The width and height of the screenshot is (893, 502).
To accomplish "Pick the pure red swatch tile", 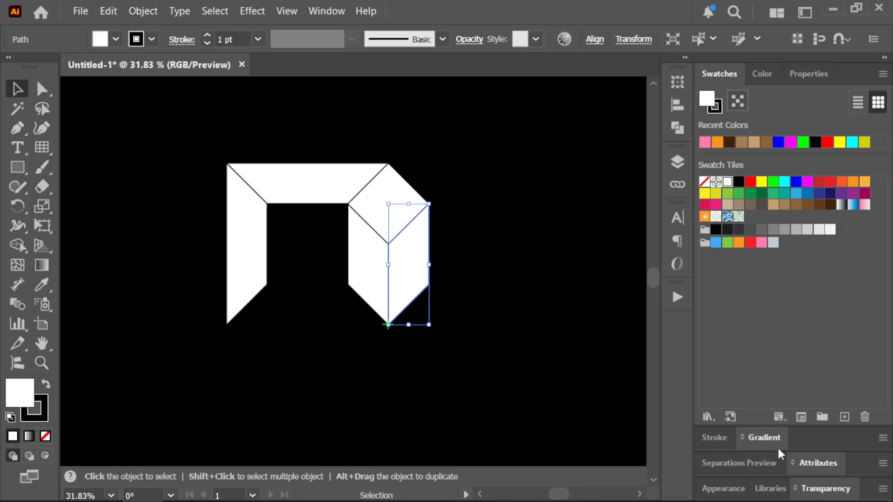I will [x=750, y=181].
